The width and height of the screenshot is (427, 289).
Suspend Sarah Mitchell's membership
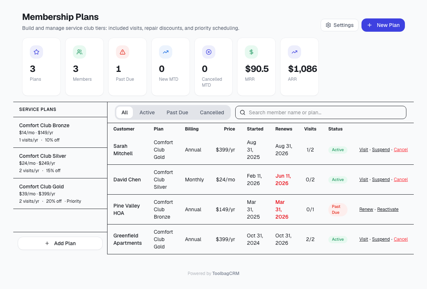point(381,150)
